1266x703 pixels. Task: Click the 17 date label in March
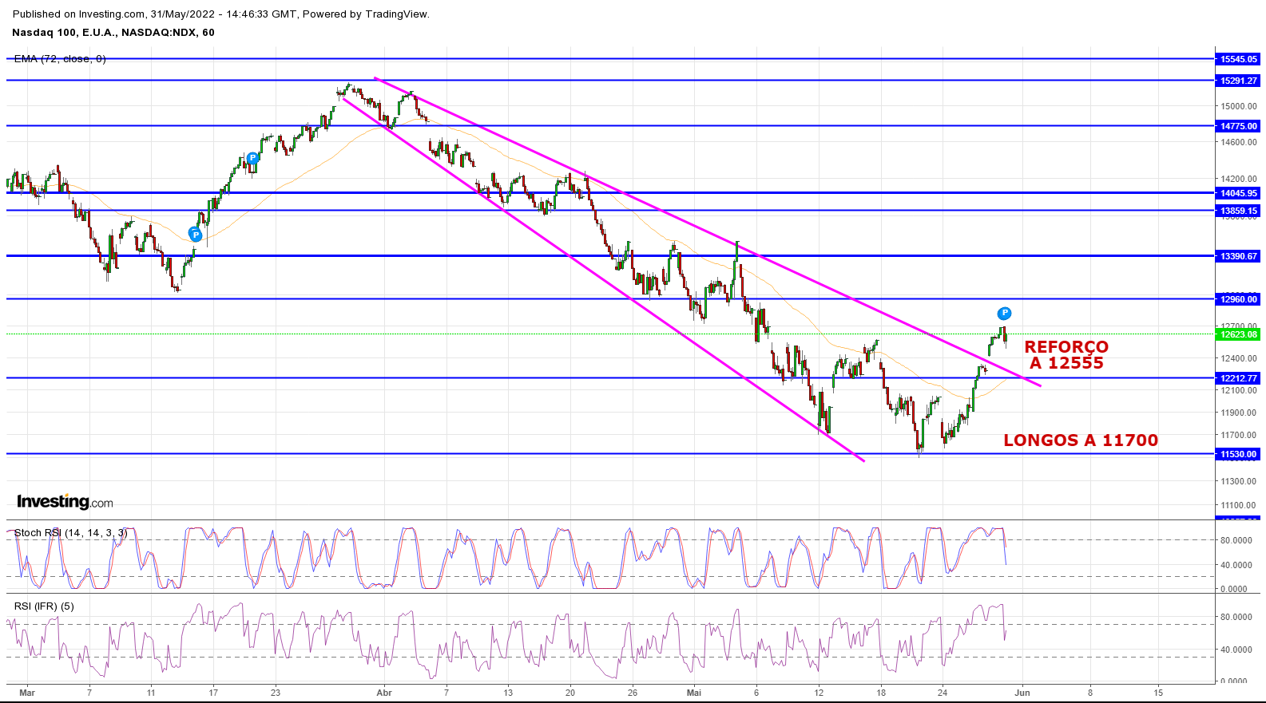coord(213,693)
